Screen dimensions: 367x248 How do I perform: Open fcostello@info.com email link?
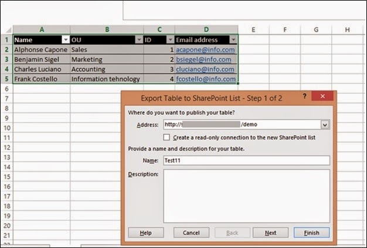(206, 79)
